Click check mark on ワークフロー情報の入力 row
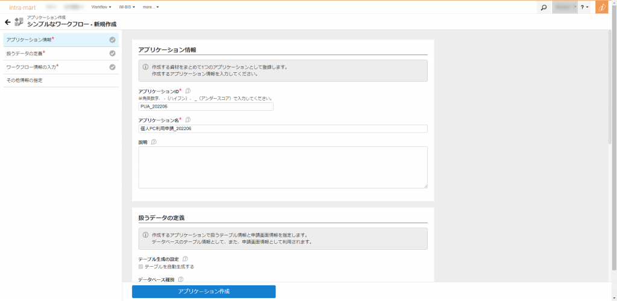Viewport: 617px width, 301px height. pos(112,67)
